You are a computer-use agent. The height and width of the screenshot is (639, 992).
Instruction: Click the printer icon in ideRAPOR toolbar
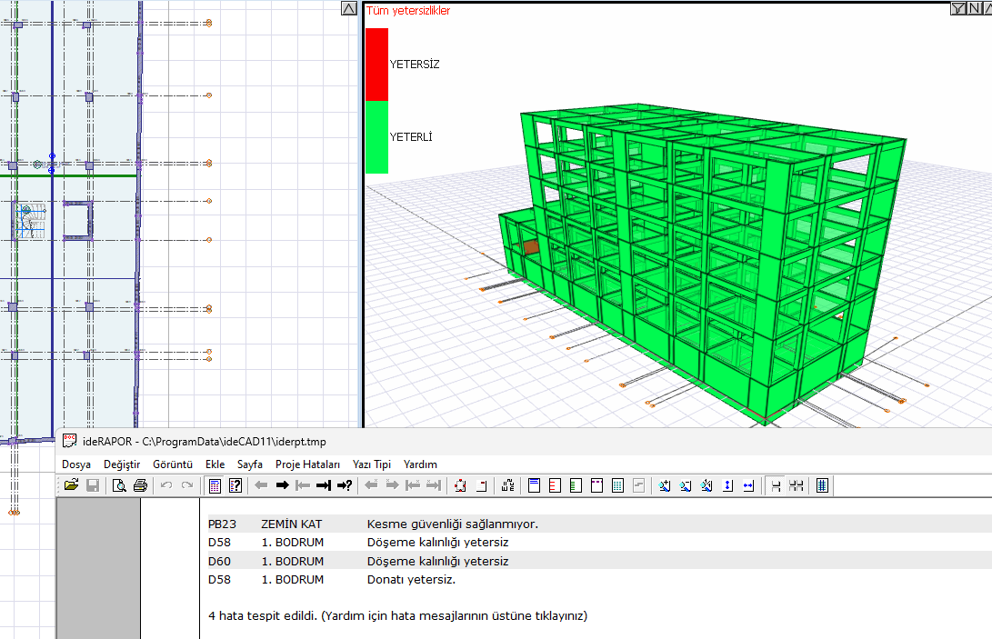[x=140, y=486]
